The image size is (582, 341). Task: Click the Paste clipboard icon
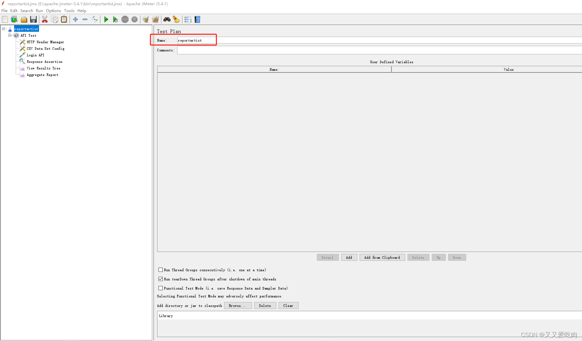click(64, 19)
